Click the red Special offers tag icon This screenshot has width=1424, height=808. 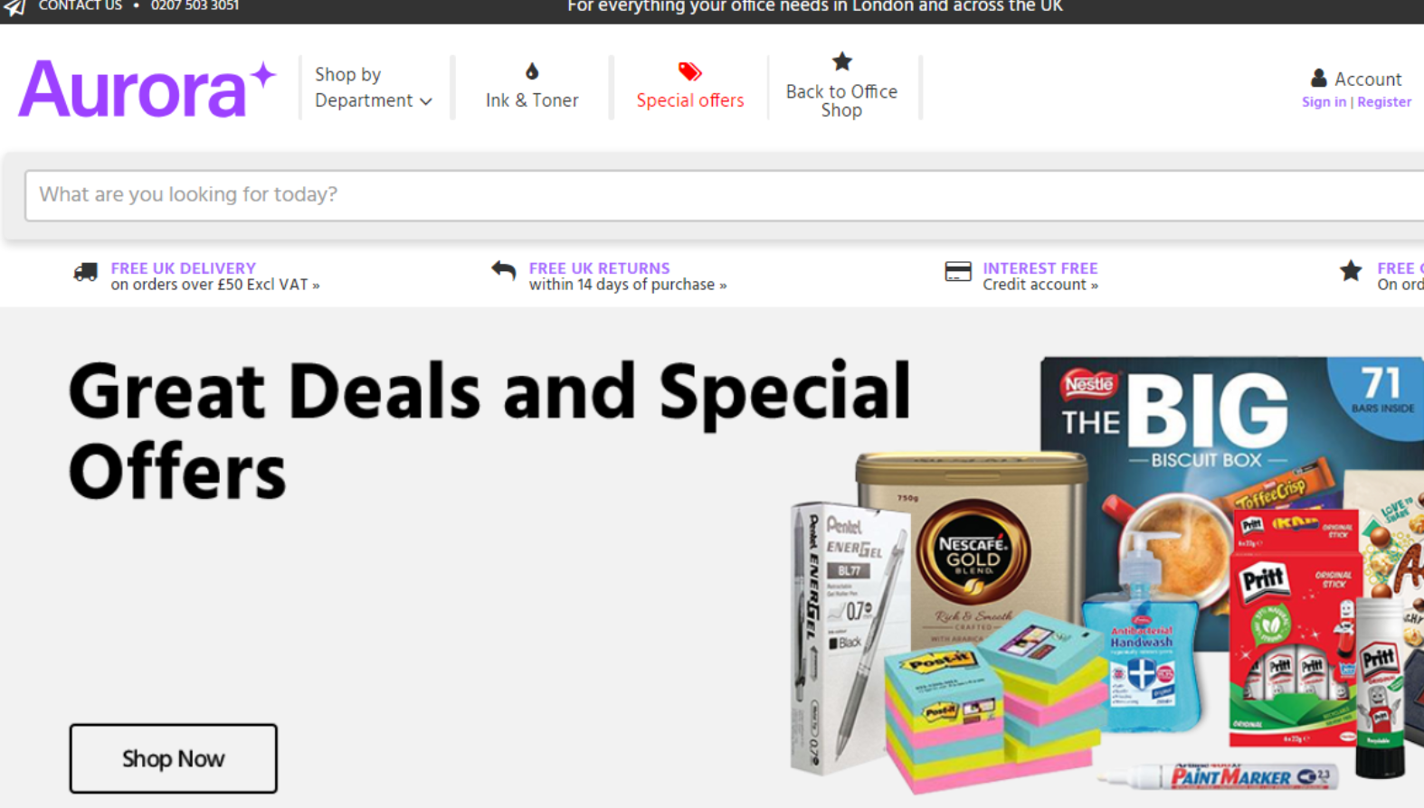pyautogui.click(x=690, y=71)
